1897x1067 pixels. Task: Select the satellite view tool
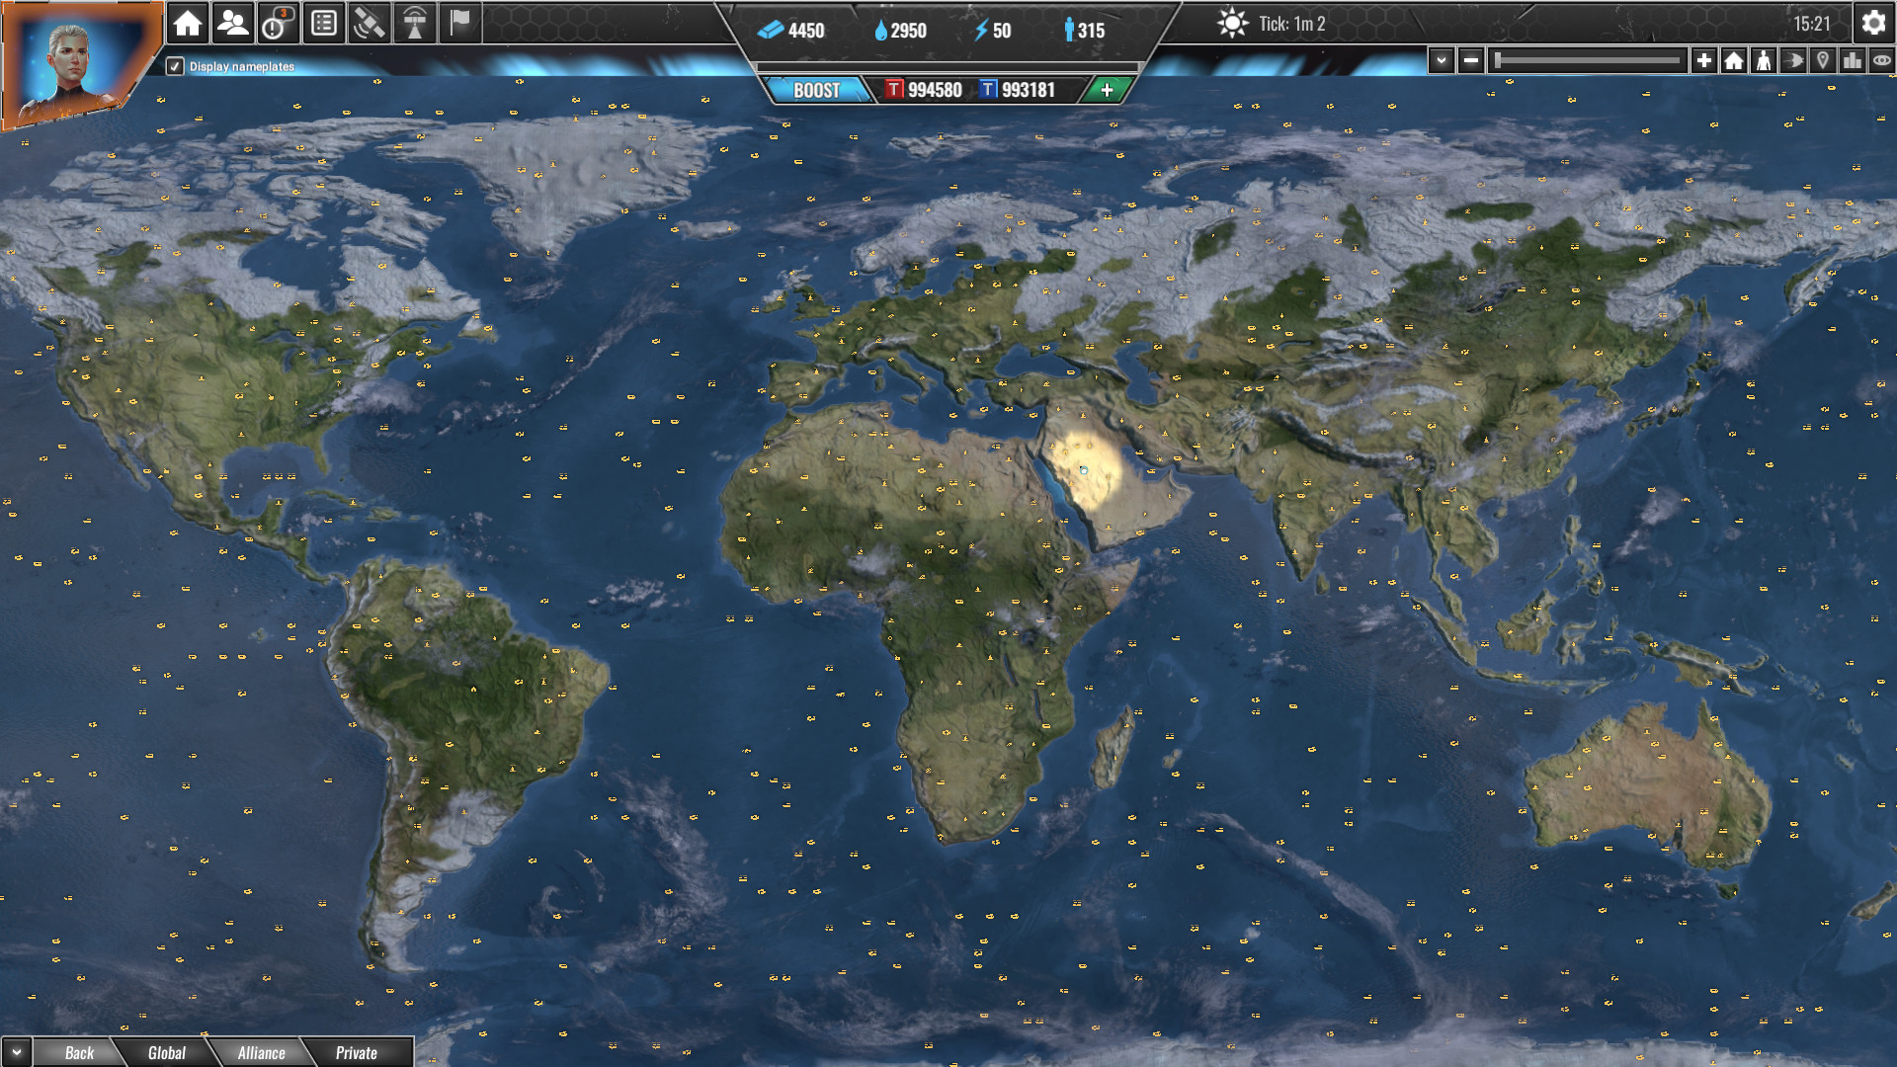pos(367,23)
